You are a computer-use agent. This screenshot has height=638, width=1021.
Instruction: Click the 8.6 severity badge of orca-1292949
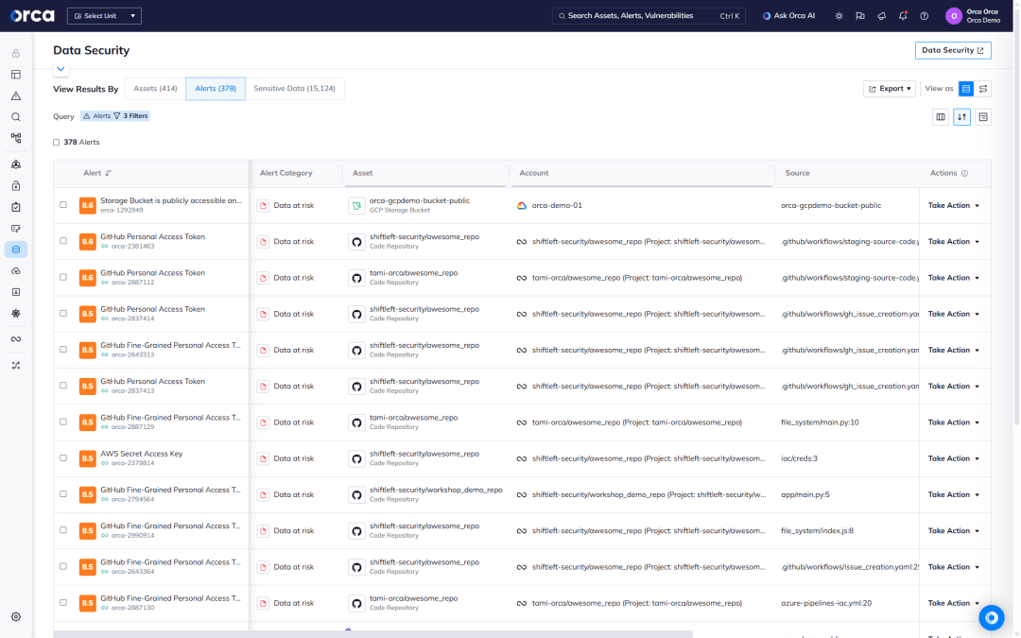(x=87, y=206)
